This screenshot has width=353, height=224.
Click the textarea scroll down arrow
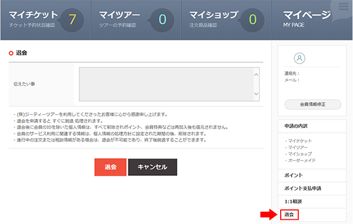256,93
